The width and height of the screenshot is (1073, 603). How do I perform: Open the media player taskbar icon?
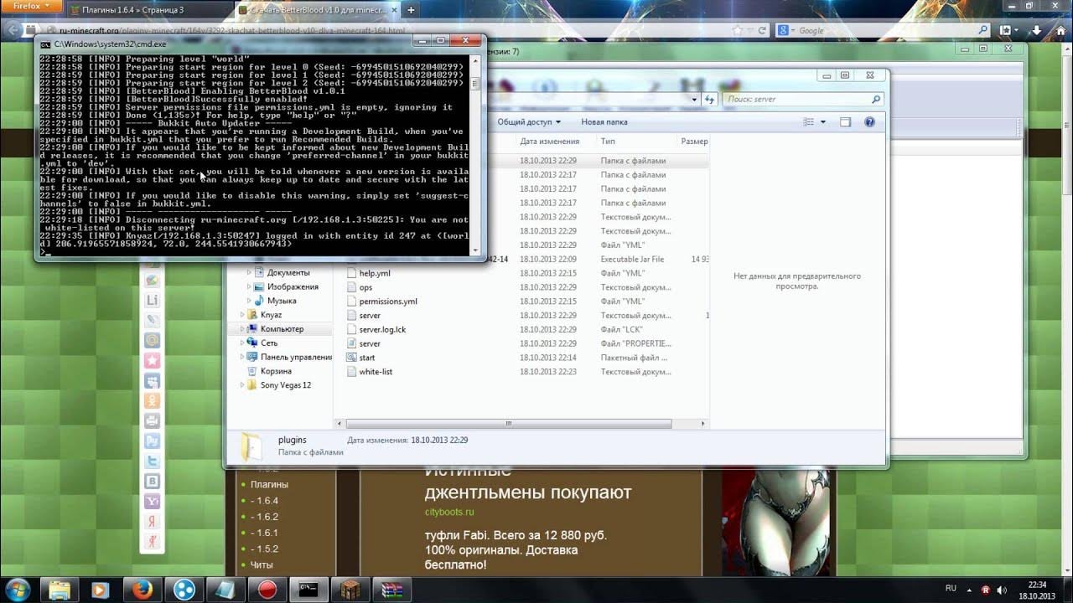tap(99, 590)
